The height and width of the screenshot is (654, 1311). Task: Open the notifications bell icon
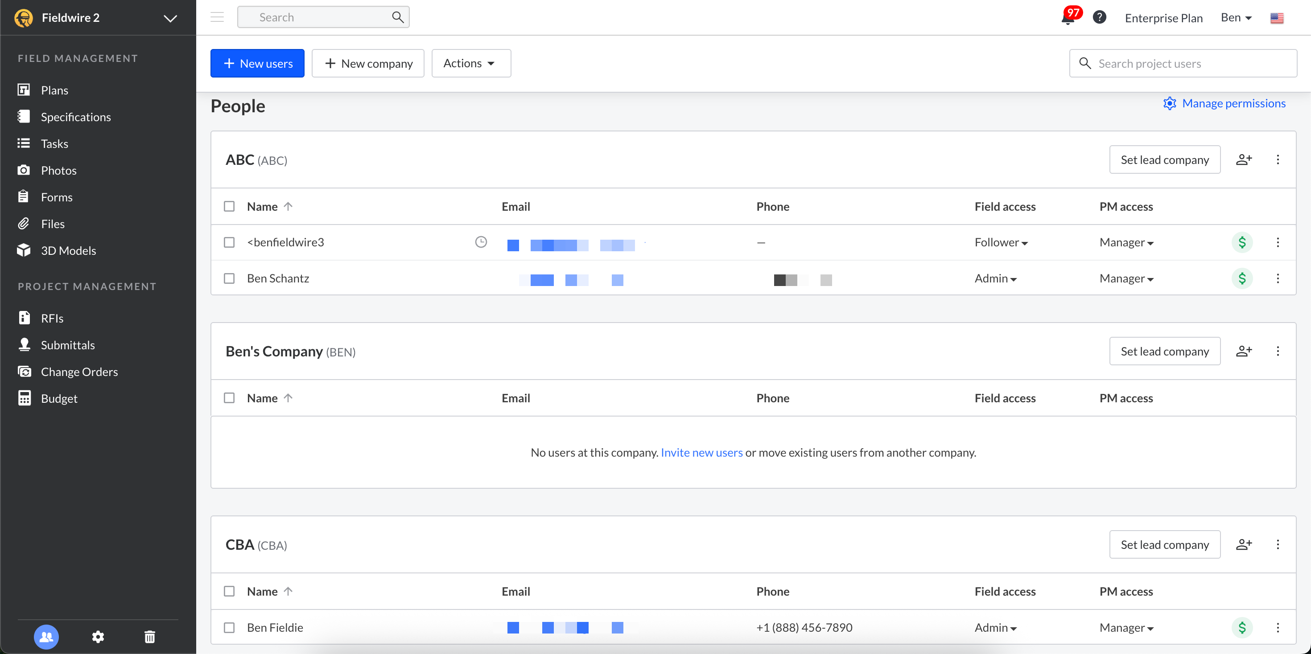coord(1068,18)
